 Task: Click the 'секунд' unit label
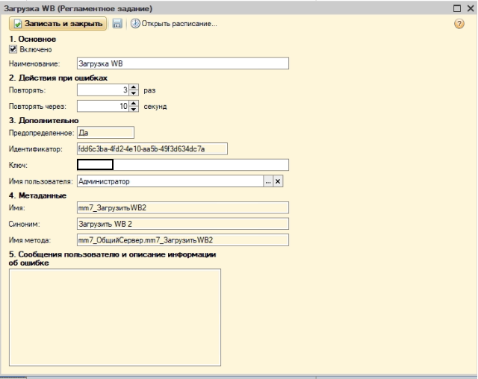coord(155,107)
